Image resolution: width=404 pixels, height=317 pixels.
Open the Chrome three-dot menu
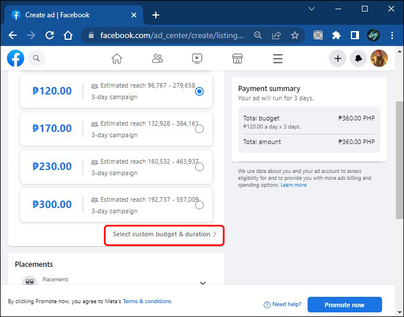click(392, 35)
